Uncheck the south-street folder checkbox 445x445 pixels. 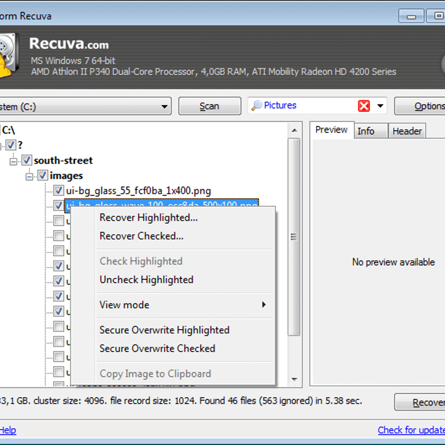[x=27, y=160]
